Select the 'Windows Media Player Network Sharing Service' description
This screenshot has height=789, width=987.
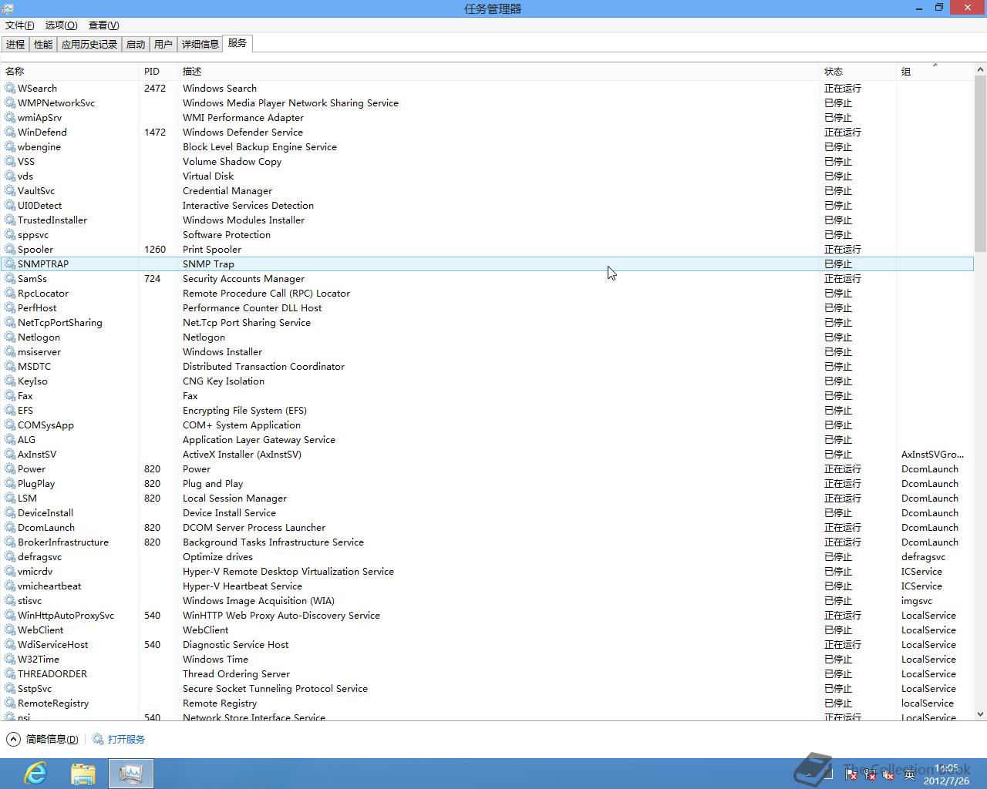coord(291,102)
